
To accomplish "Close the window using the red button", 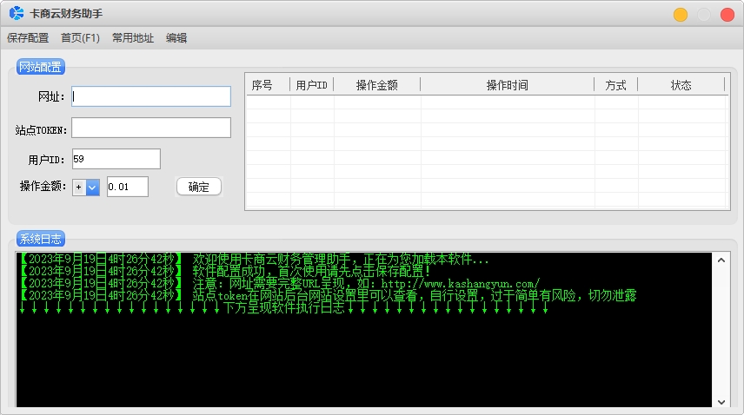I will click(727, 14).
